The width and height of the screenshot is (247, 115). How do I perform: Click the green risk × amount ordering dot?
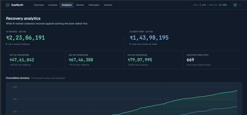coord(6,44)
